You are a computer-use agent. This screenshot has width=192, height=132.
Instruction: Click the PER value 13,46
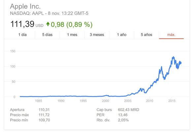click(x=123, y=115)
